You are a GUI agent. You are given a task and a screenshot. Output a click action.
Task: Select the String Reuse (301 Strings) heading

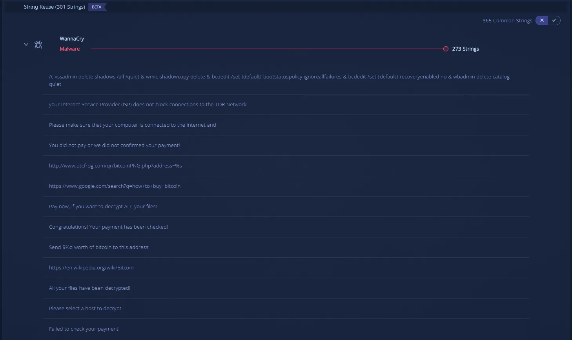(54, 7)
